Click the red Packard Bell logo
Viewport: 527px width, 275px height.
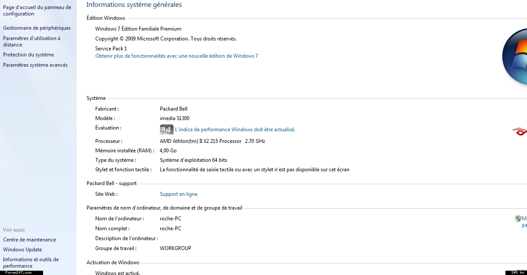coord(520,131)
